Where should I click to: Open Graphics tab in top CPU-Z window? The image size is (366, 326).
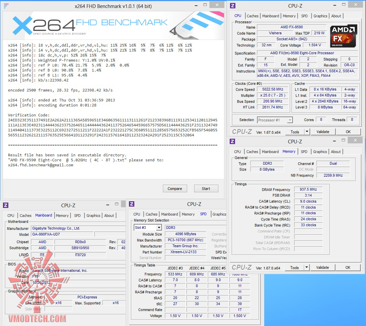point(320,16)
